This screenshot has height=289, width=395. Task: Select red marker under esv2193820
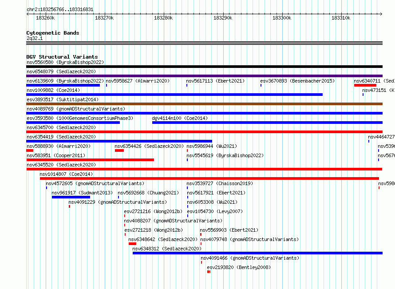pos(209,272)
